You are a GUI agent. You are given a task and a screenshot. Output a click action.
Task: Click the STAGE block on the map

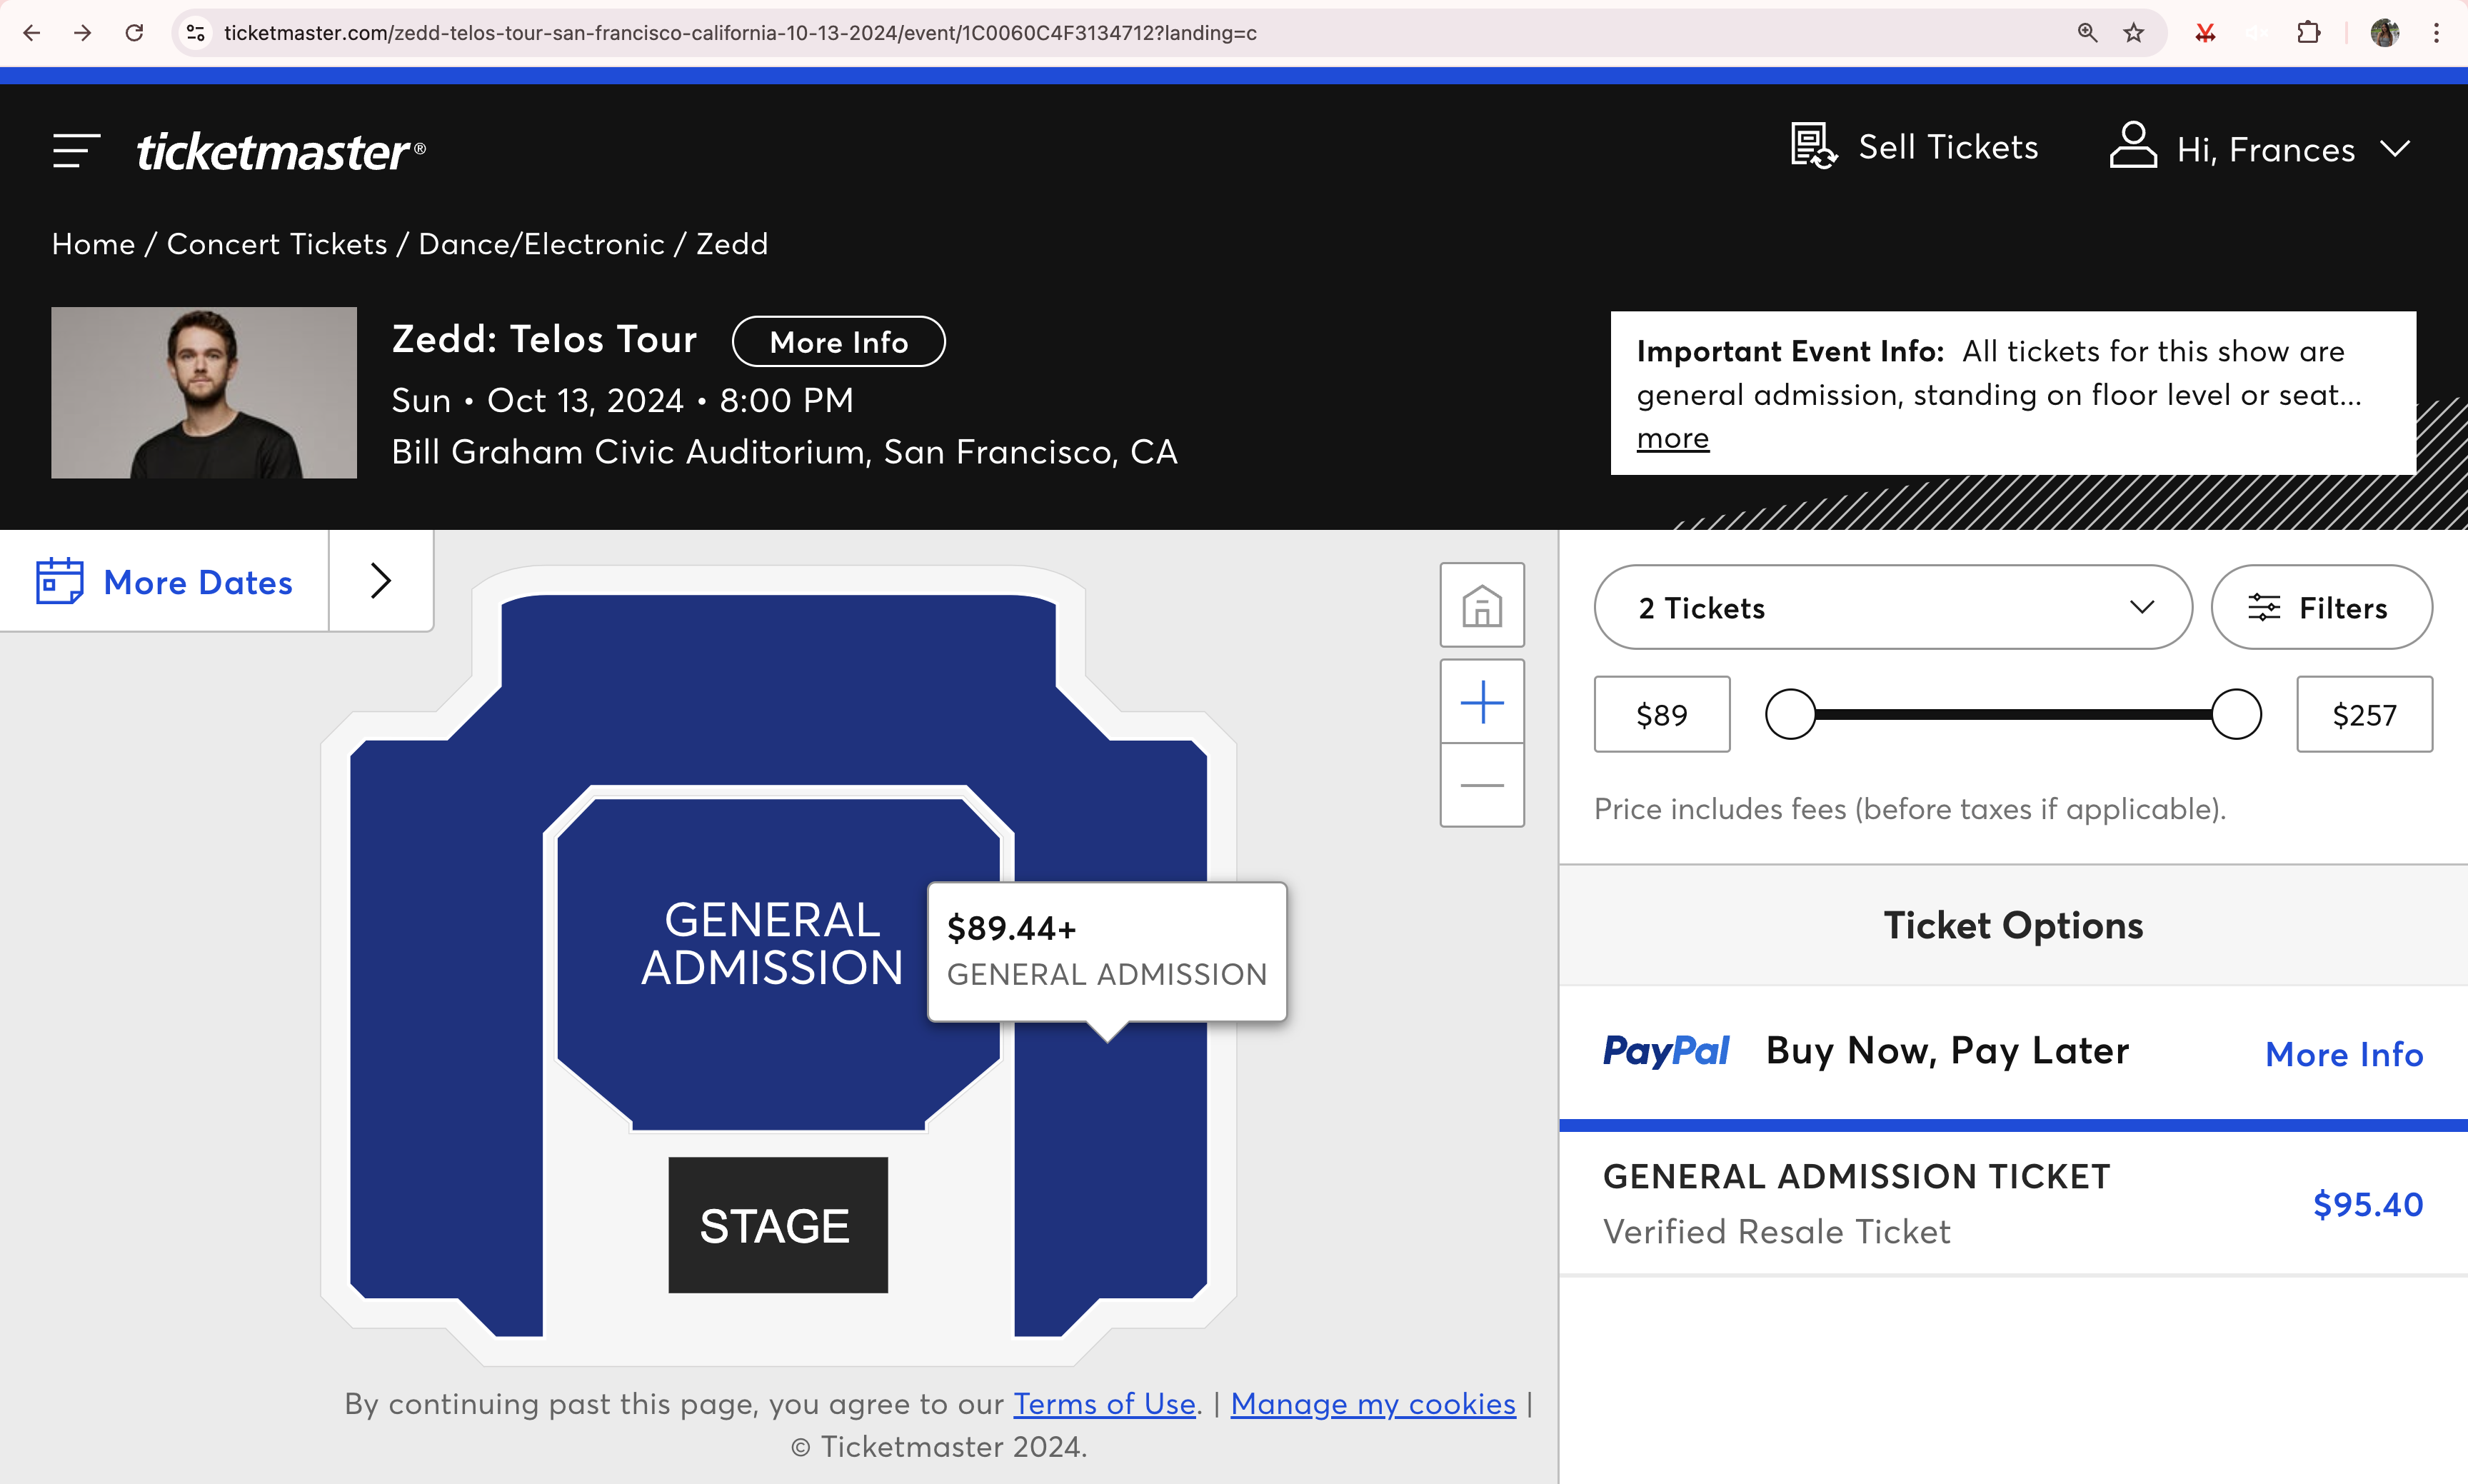[x=777, y=1225]
